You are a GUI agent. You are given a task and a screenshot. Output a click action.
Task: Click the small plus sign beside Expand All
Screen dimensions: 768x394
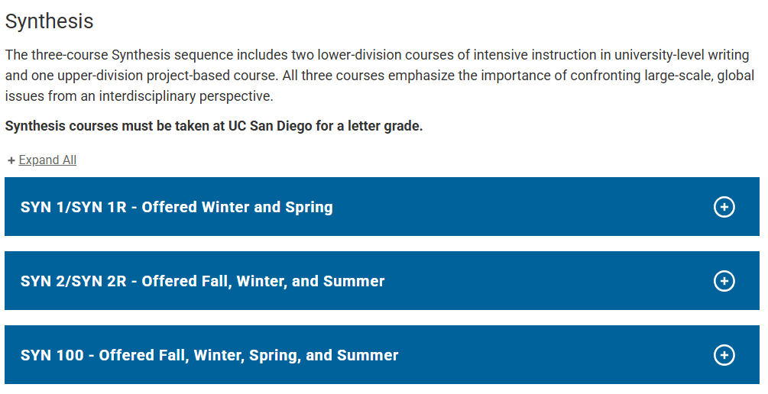click(11, 160)
